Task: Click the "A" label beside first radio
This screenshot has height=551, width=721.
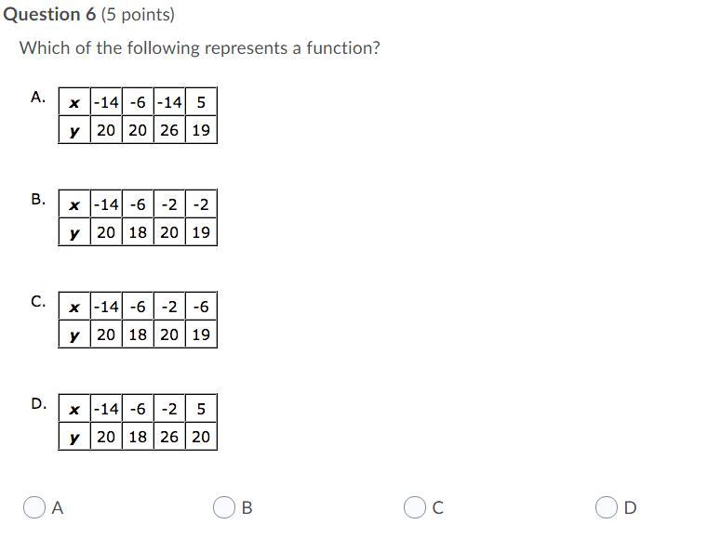Action: click(x=58, y=508)
